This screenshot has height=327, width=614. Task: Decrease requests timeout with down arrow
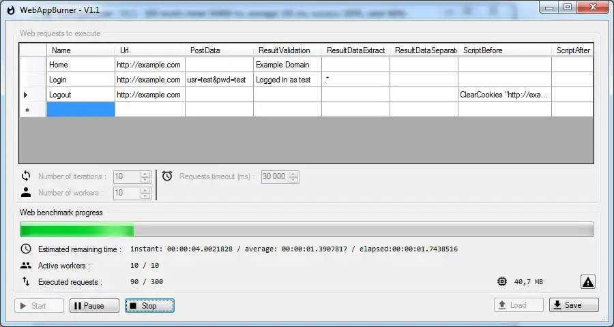pyautogui.click(x=293, y=180)
